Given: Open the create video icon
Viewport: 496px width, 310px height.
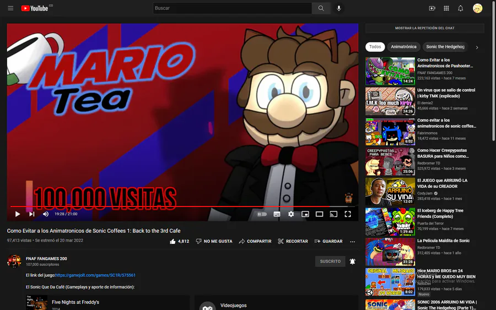Looking at the screenshot, I should (432, 8).
